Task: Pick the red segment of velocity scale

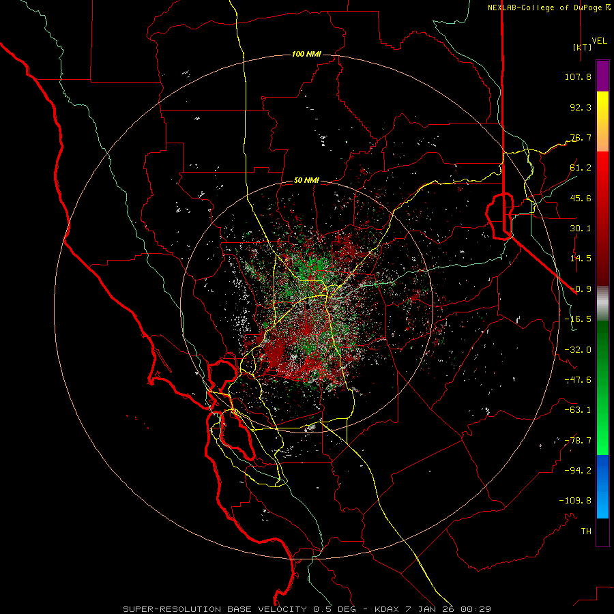Action: (x=602, y=218)
